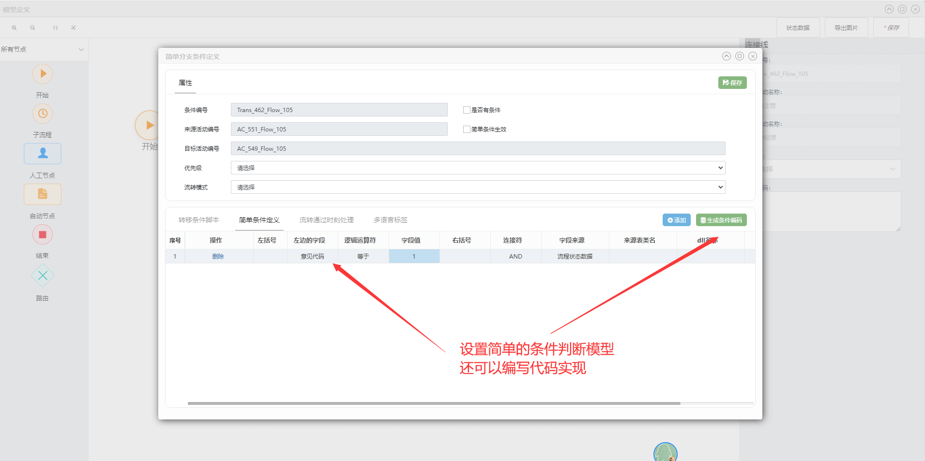Click the blue 添加 button
Screen dimensions: 925x461
tap(676, 220)
